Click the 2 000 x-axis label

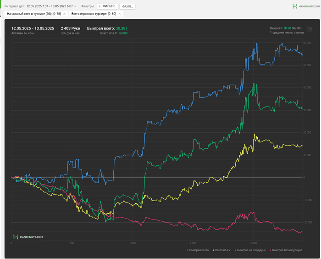(253, 243)
